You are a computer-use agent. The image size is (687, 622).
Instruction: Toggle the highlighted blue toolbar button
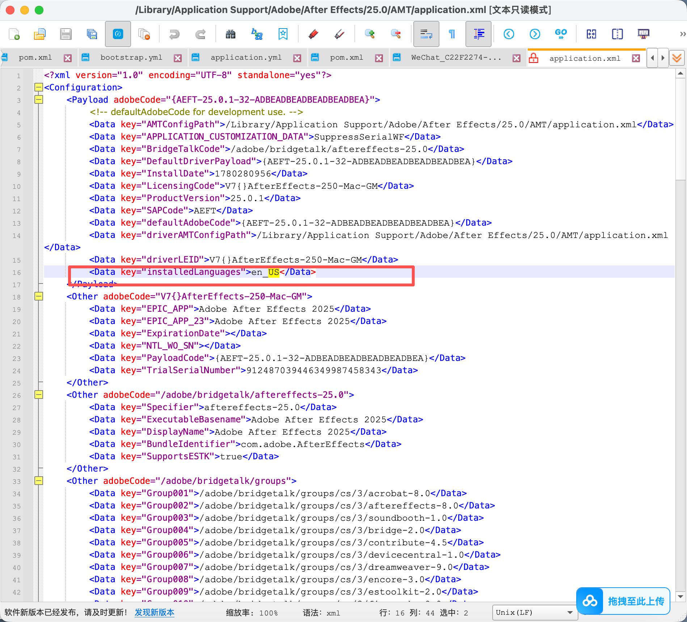tap(118, 34)
